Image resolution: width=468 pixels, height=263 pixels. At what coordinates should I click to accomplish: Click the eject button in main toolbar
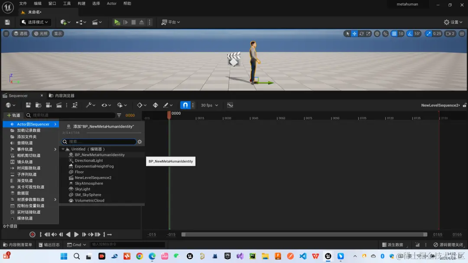(141, 22)
